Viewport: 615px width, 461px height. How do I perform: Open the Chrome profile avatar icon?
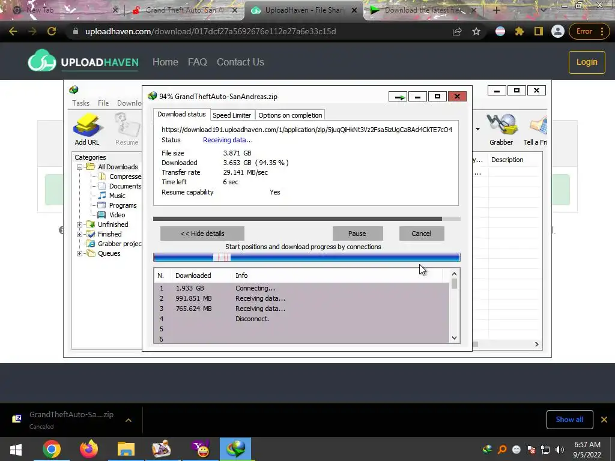[x=557, y=31]
